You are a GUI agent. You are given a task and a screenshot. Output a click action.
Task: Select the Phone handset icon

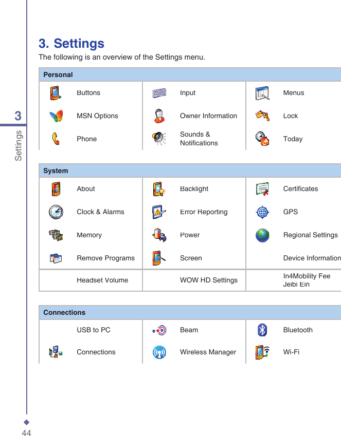point(56,139)
